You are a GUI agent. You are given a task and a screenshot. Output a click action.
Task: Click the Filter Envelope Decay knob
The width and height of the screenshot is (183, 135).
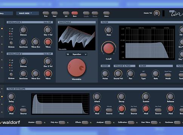point(121,96)
